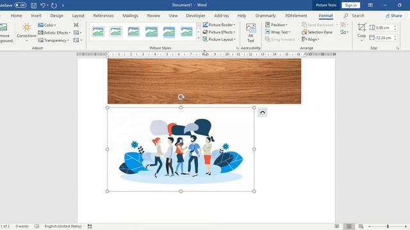Click the Selection Pane button

(317, 32)
